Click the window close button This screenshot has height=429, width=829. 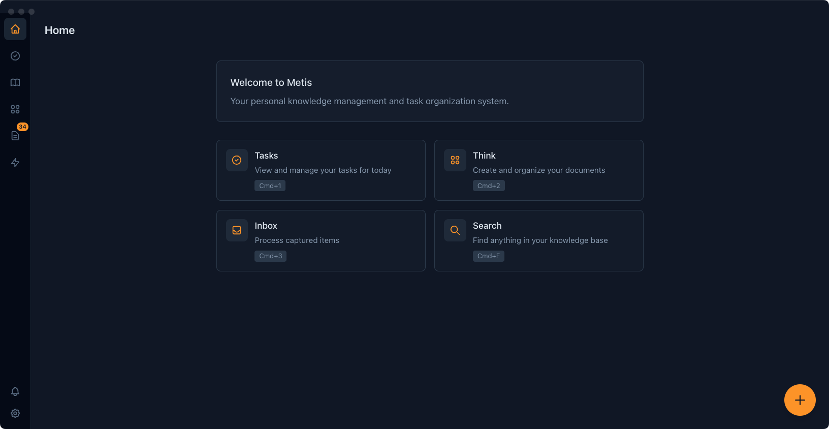pyautogui.click(x=11, y=11)
